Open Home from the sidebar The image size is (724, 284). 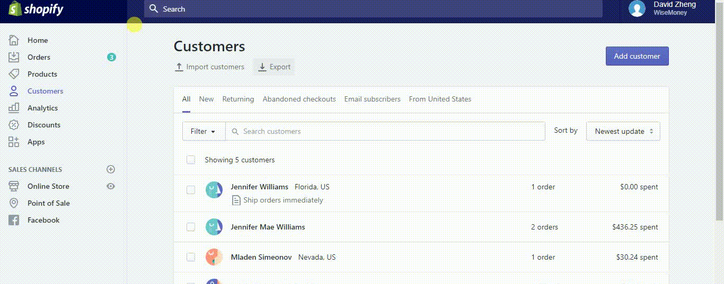point(38,40)
